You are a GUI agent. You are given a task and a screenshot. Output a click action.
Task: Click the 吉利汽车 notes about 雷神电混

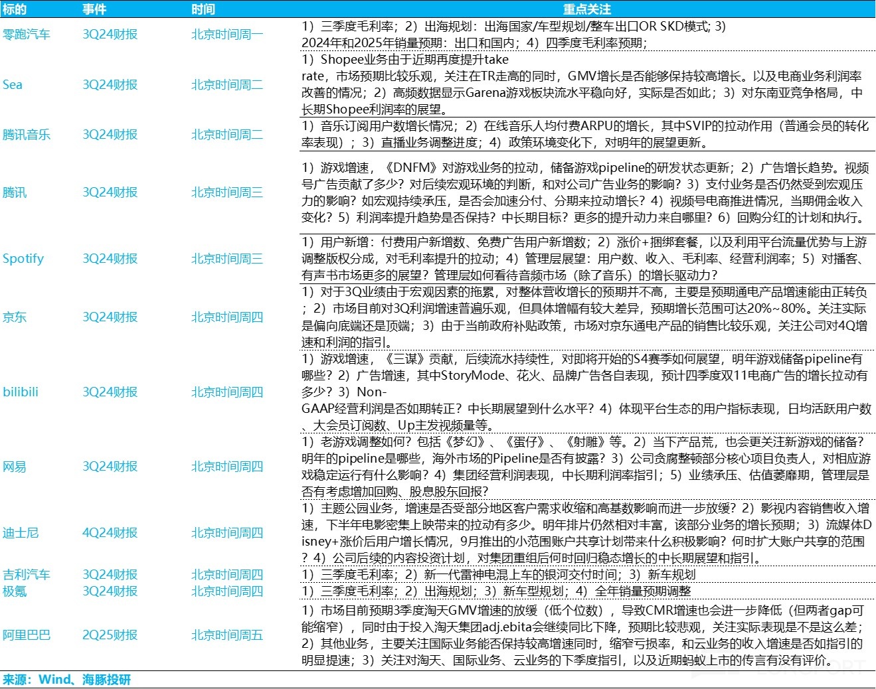coord(499,575)
